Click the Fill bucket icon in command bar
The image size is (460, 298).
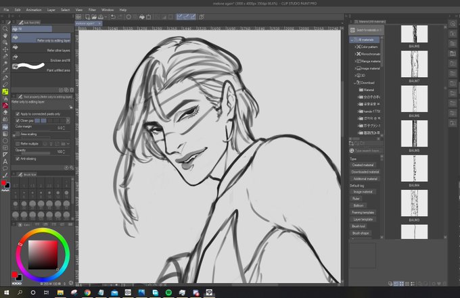click(x=142, y=17)
